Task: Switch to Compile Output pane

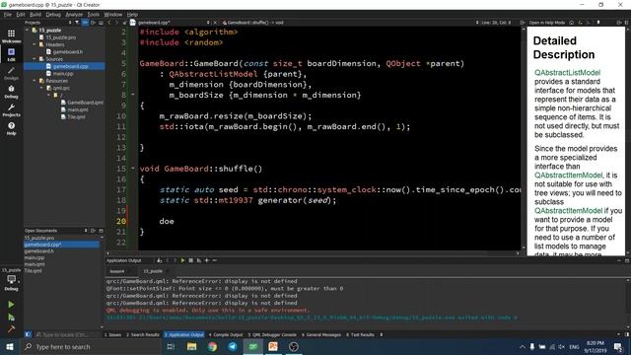Action: 226,334
